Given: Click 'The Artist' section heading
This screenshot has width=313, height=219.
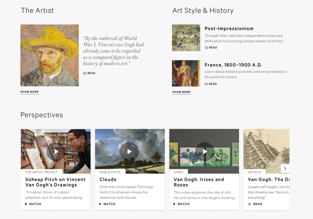Looking at the screenshot, I should point(37,10).
